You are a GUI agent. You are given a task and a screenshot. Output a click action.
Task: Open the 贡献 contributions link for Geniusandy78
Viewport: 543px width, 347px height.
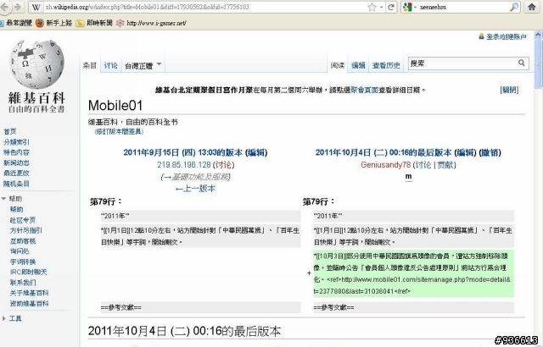point(445,165)
